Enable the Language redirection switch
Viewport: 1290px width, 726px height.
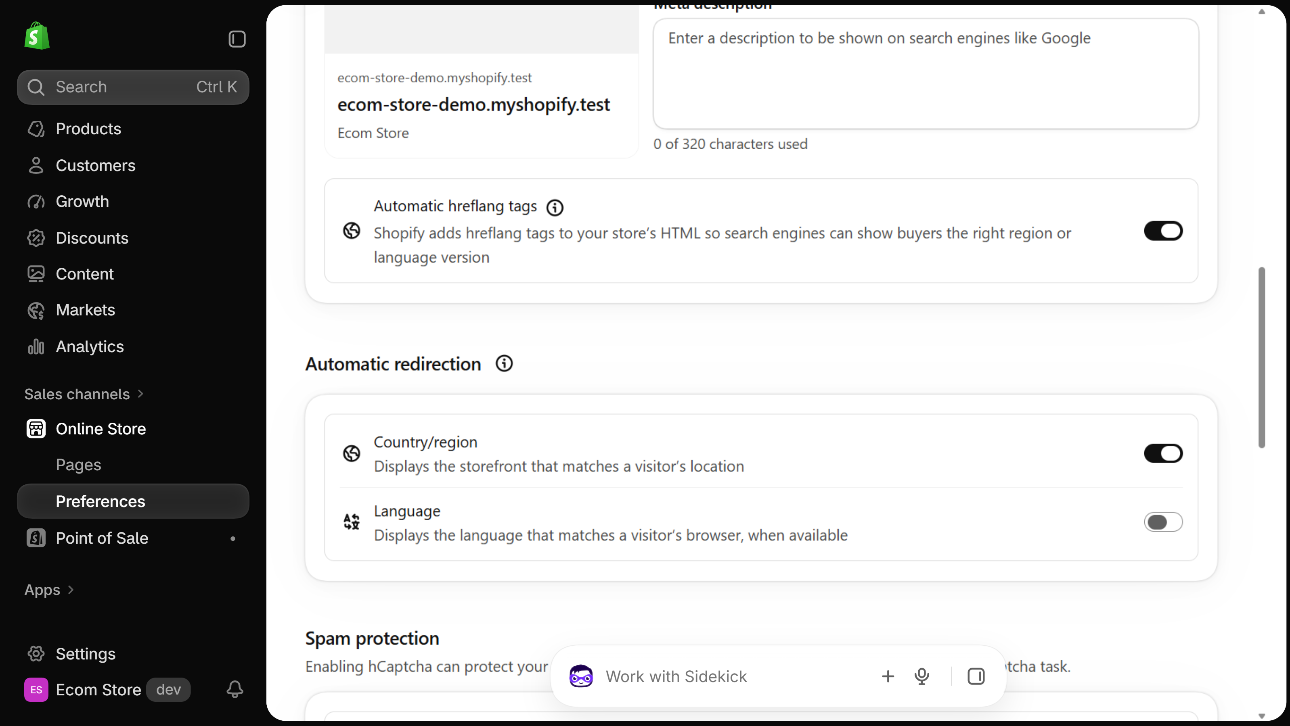[x=1163, y=522]
